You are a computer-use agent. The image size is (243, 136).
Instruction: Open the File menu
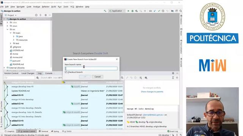(2, 7)
